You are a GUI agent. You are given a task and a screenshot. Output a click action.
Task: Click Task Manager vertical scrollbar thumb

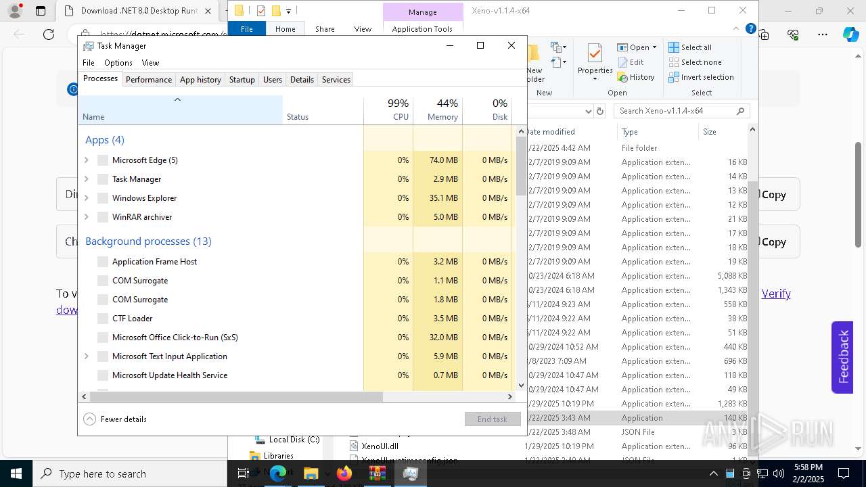pyautogui.click(x=521, y=166)
